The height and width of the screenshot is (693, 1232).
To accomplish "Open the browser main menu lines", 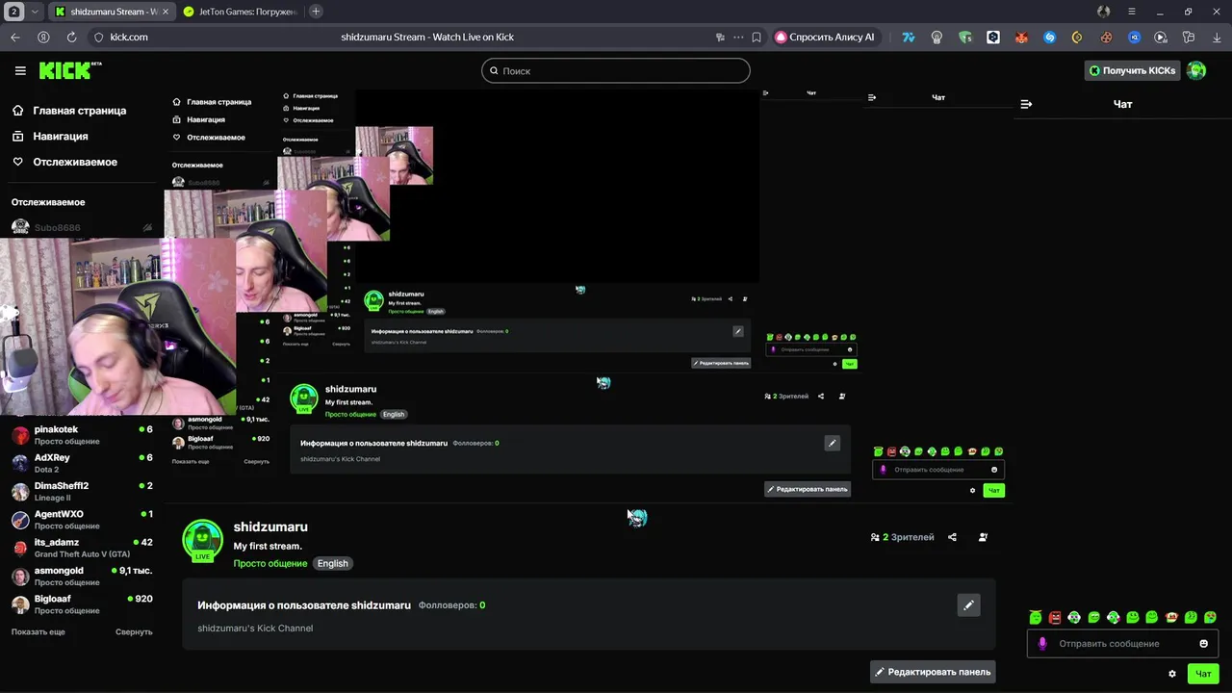I will [1132, 12].
